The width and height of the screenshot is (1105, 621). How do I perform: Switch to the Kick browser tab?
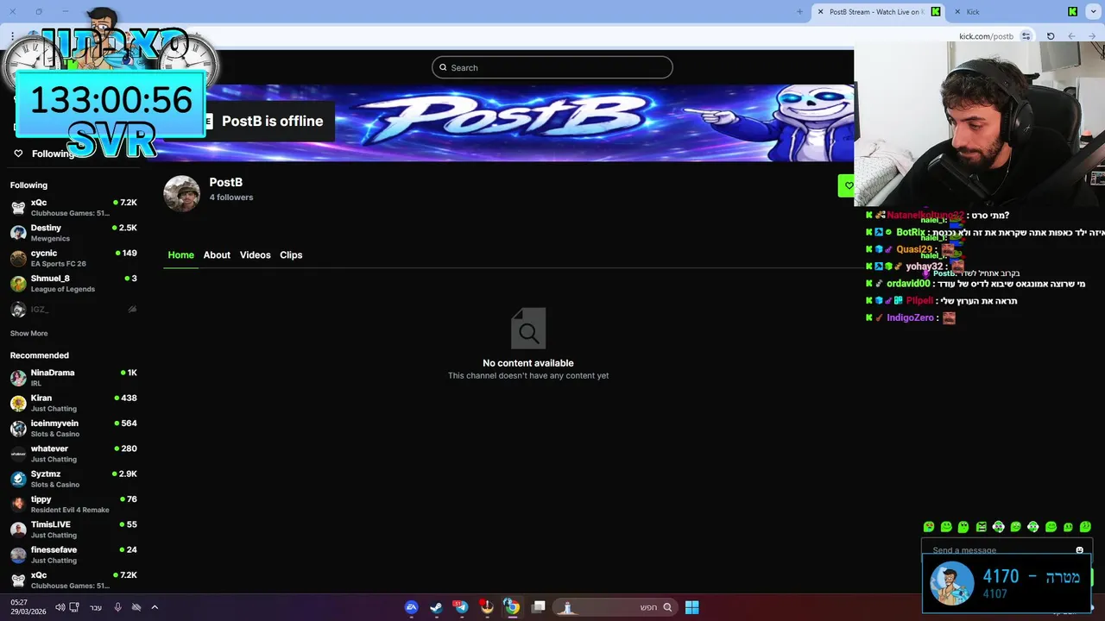point(1016,12)
